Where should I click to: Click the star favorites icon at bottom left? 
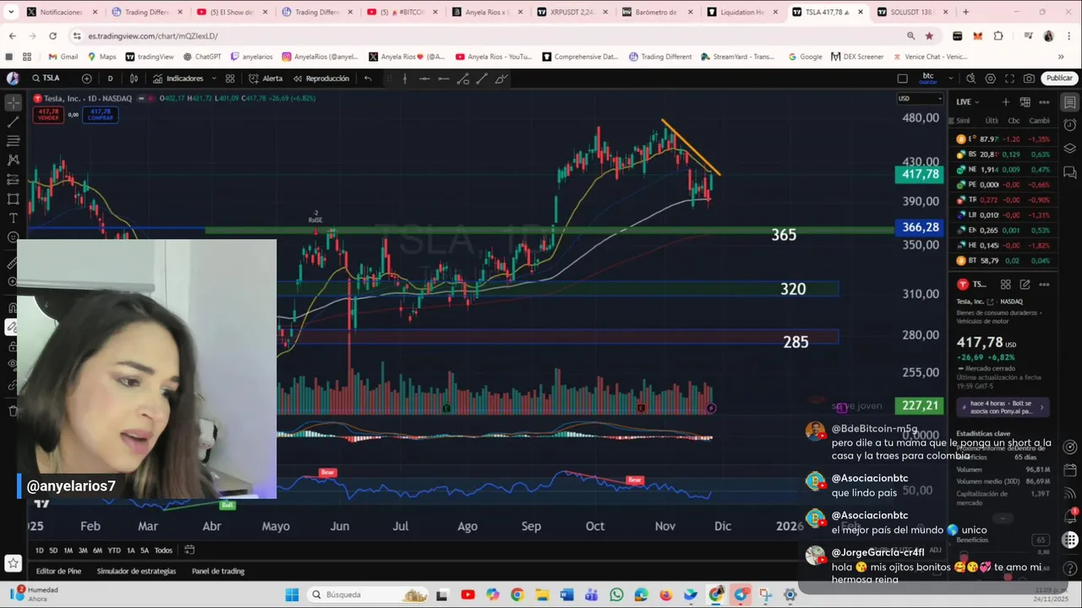13,562
